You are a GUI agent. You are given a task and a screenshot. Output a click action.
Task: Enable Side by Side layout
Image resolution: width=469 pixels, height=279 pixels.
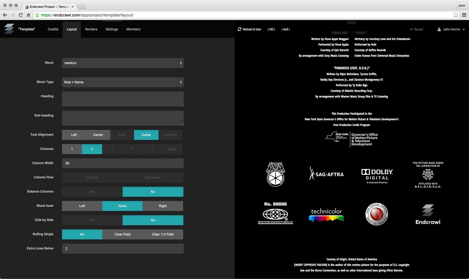pyautogui.click(x=92, y=220)
